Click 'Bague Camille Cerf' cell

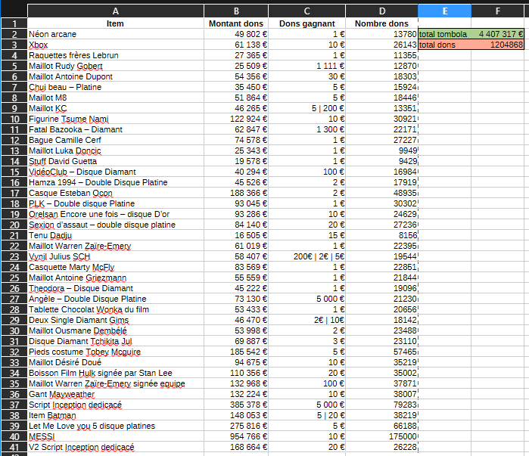[x=115, y=140]
